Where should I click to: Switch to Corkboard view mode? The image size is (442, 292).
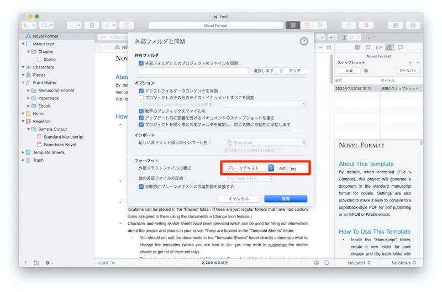(x=307, y=25)
